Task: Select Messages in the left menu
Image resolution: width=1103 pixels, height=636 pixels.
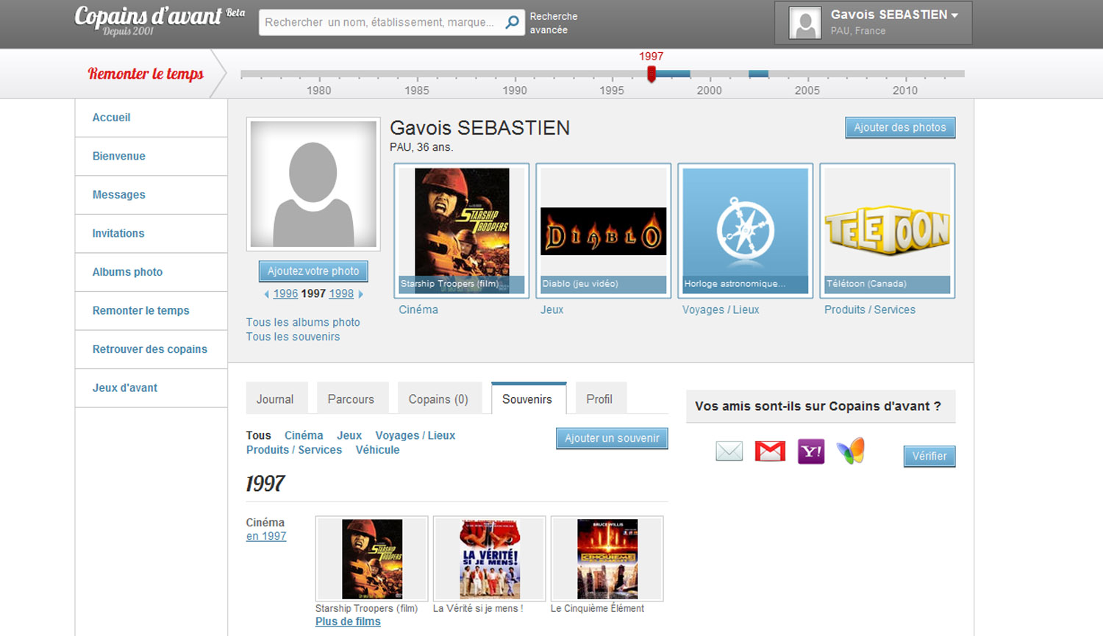Action: tap(119, 195)
